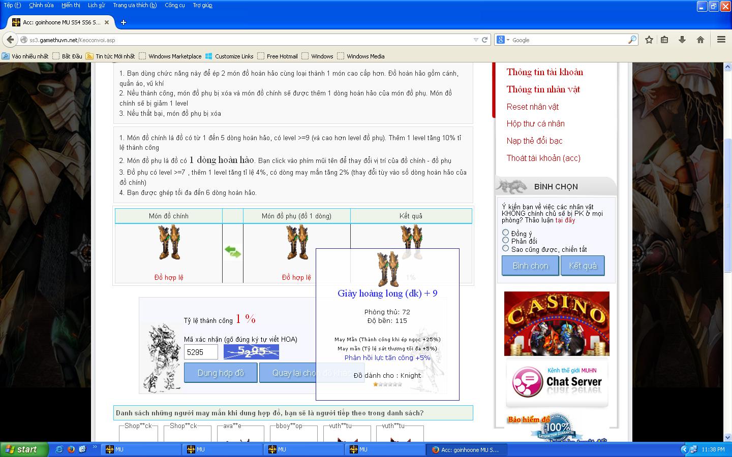Select the Phản đối poll option
This screenshot has width=732, height=457.
pos(505,240)
